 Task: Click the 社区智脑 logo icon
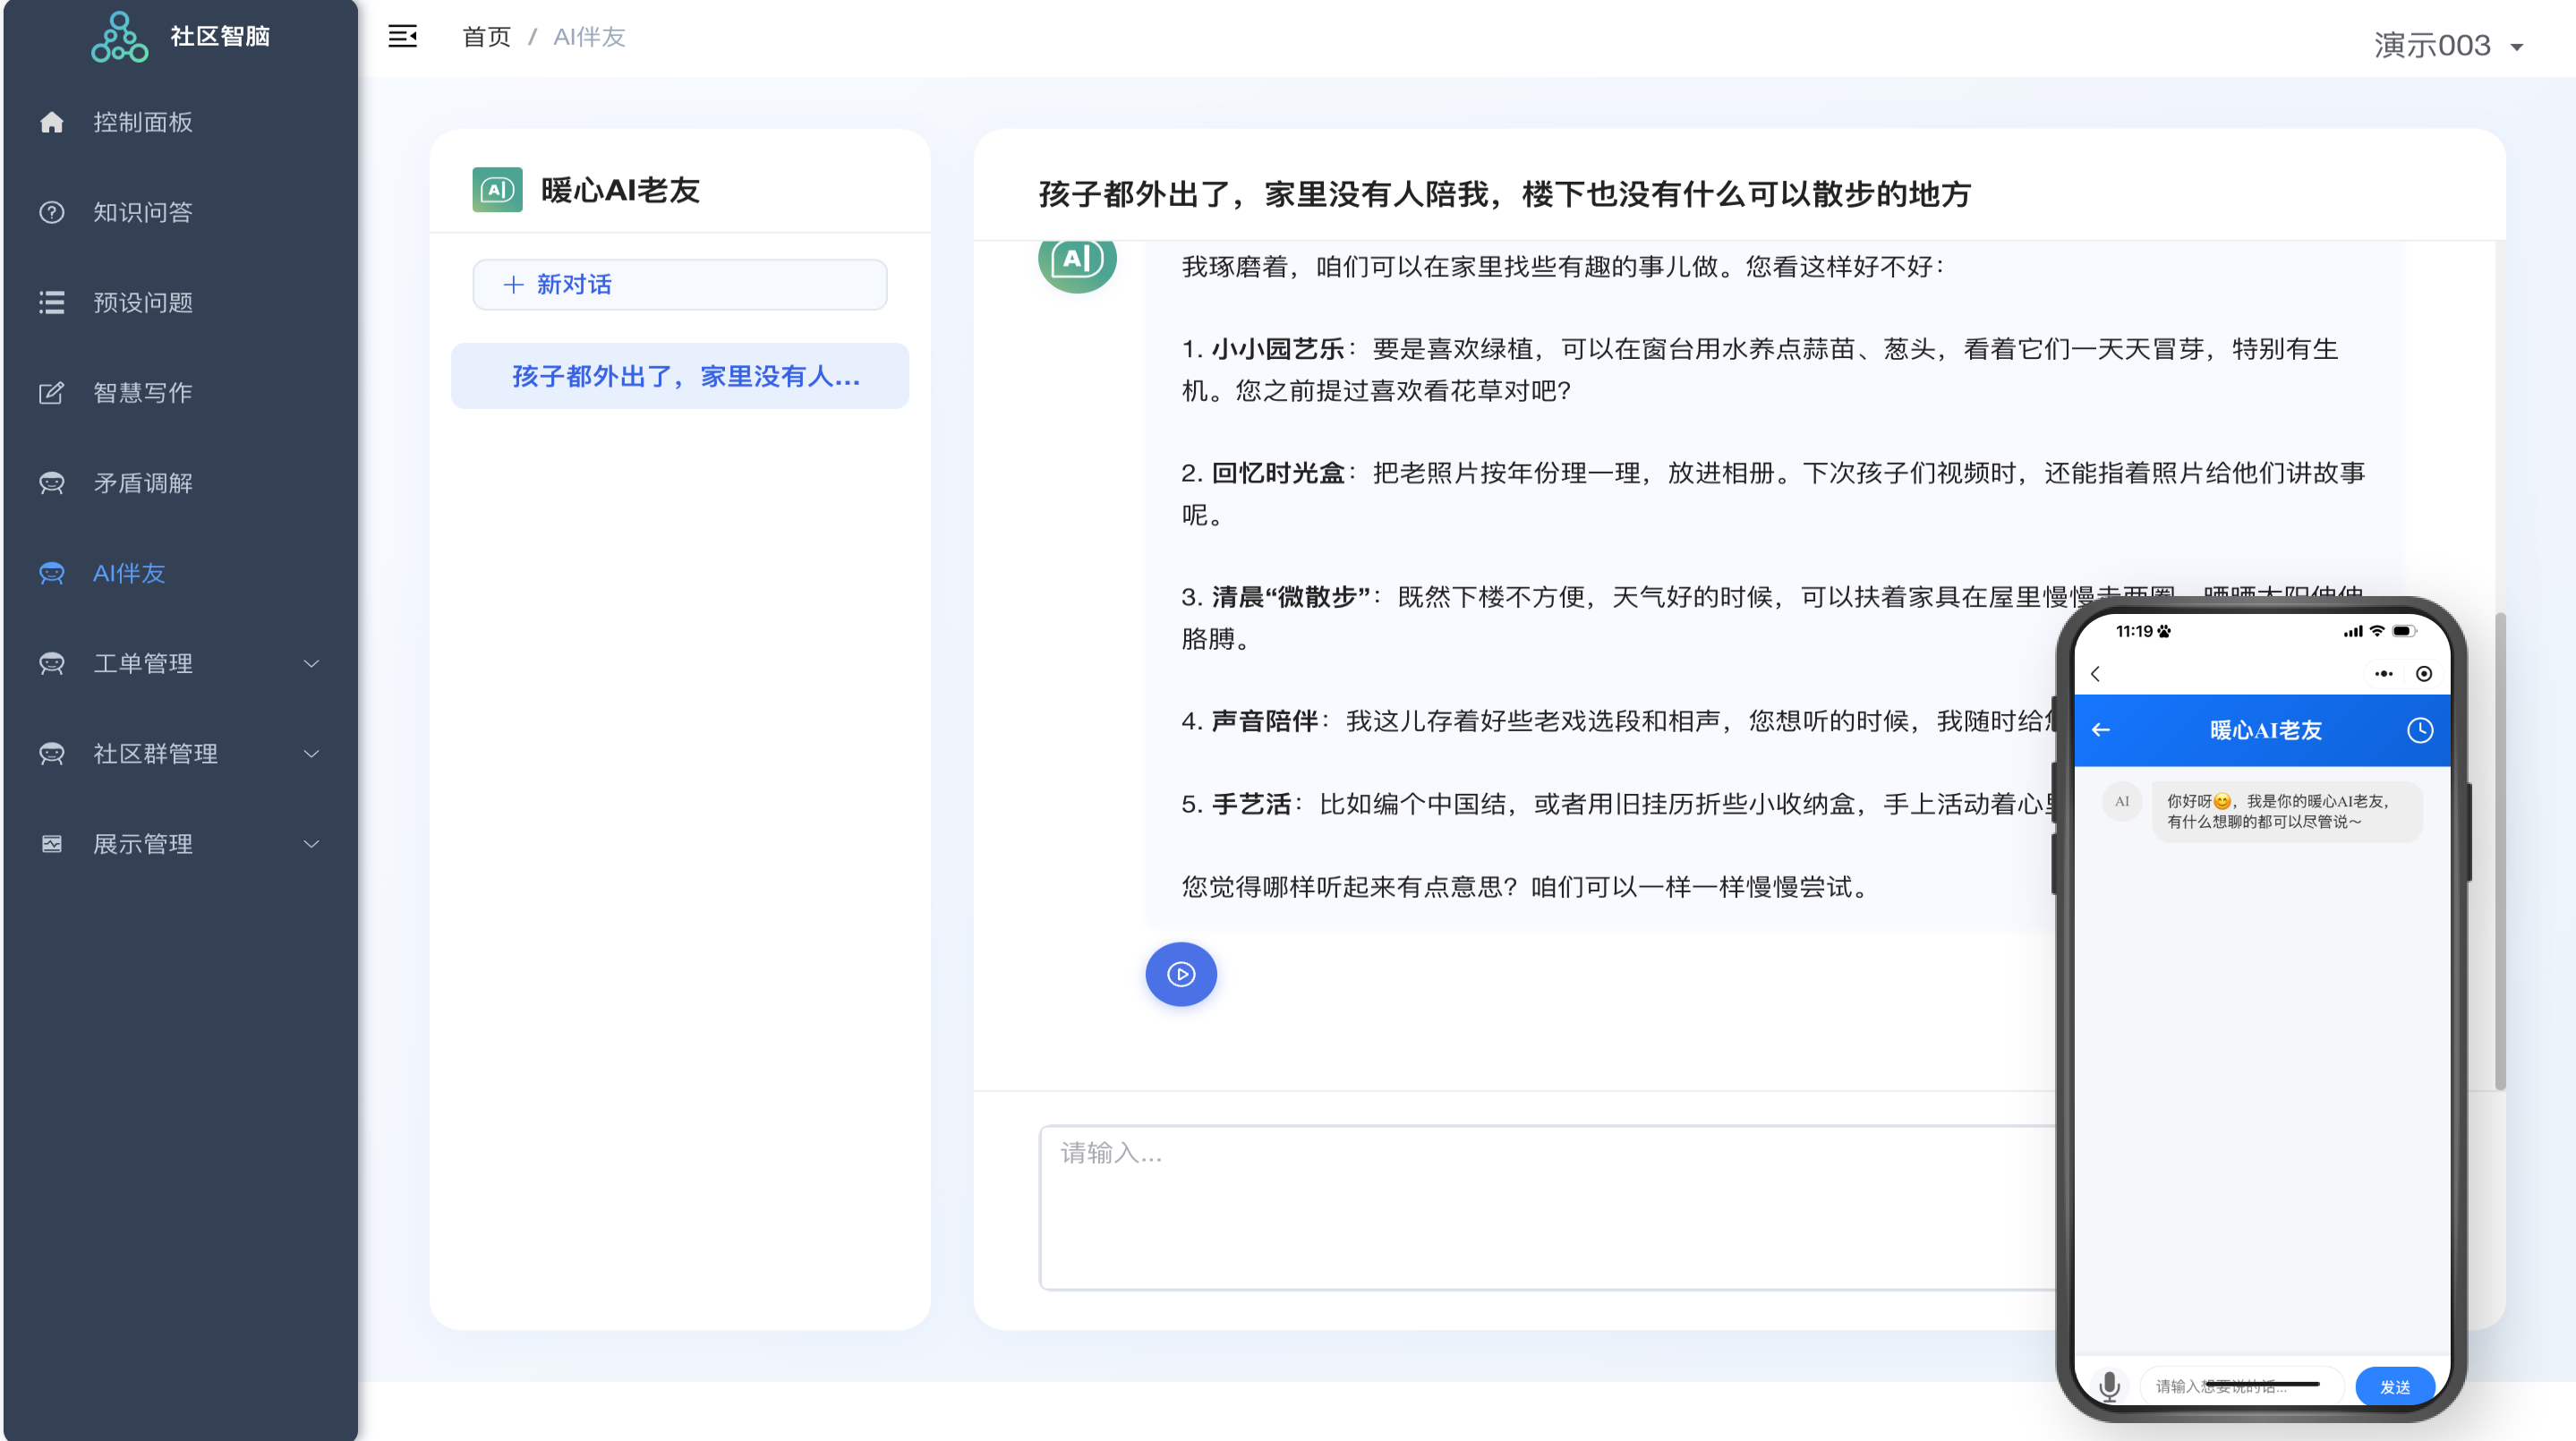(119, 37)
